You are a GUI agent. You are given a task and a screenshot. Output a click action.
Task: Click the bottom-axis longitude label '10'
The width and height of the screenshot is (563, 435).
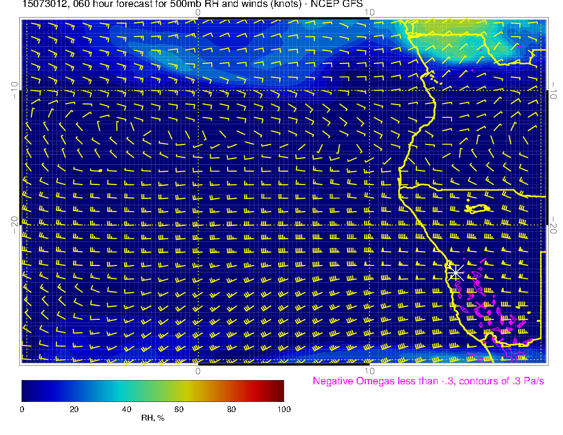point(369,371)
